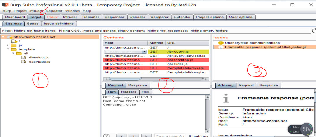Image resolution: width=316 pixels, height=137 pixels.
Task: Sort contents by Method column header
Action: pos(157,43)
